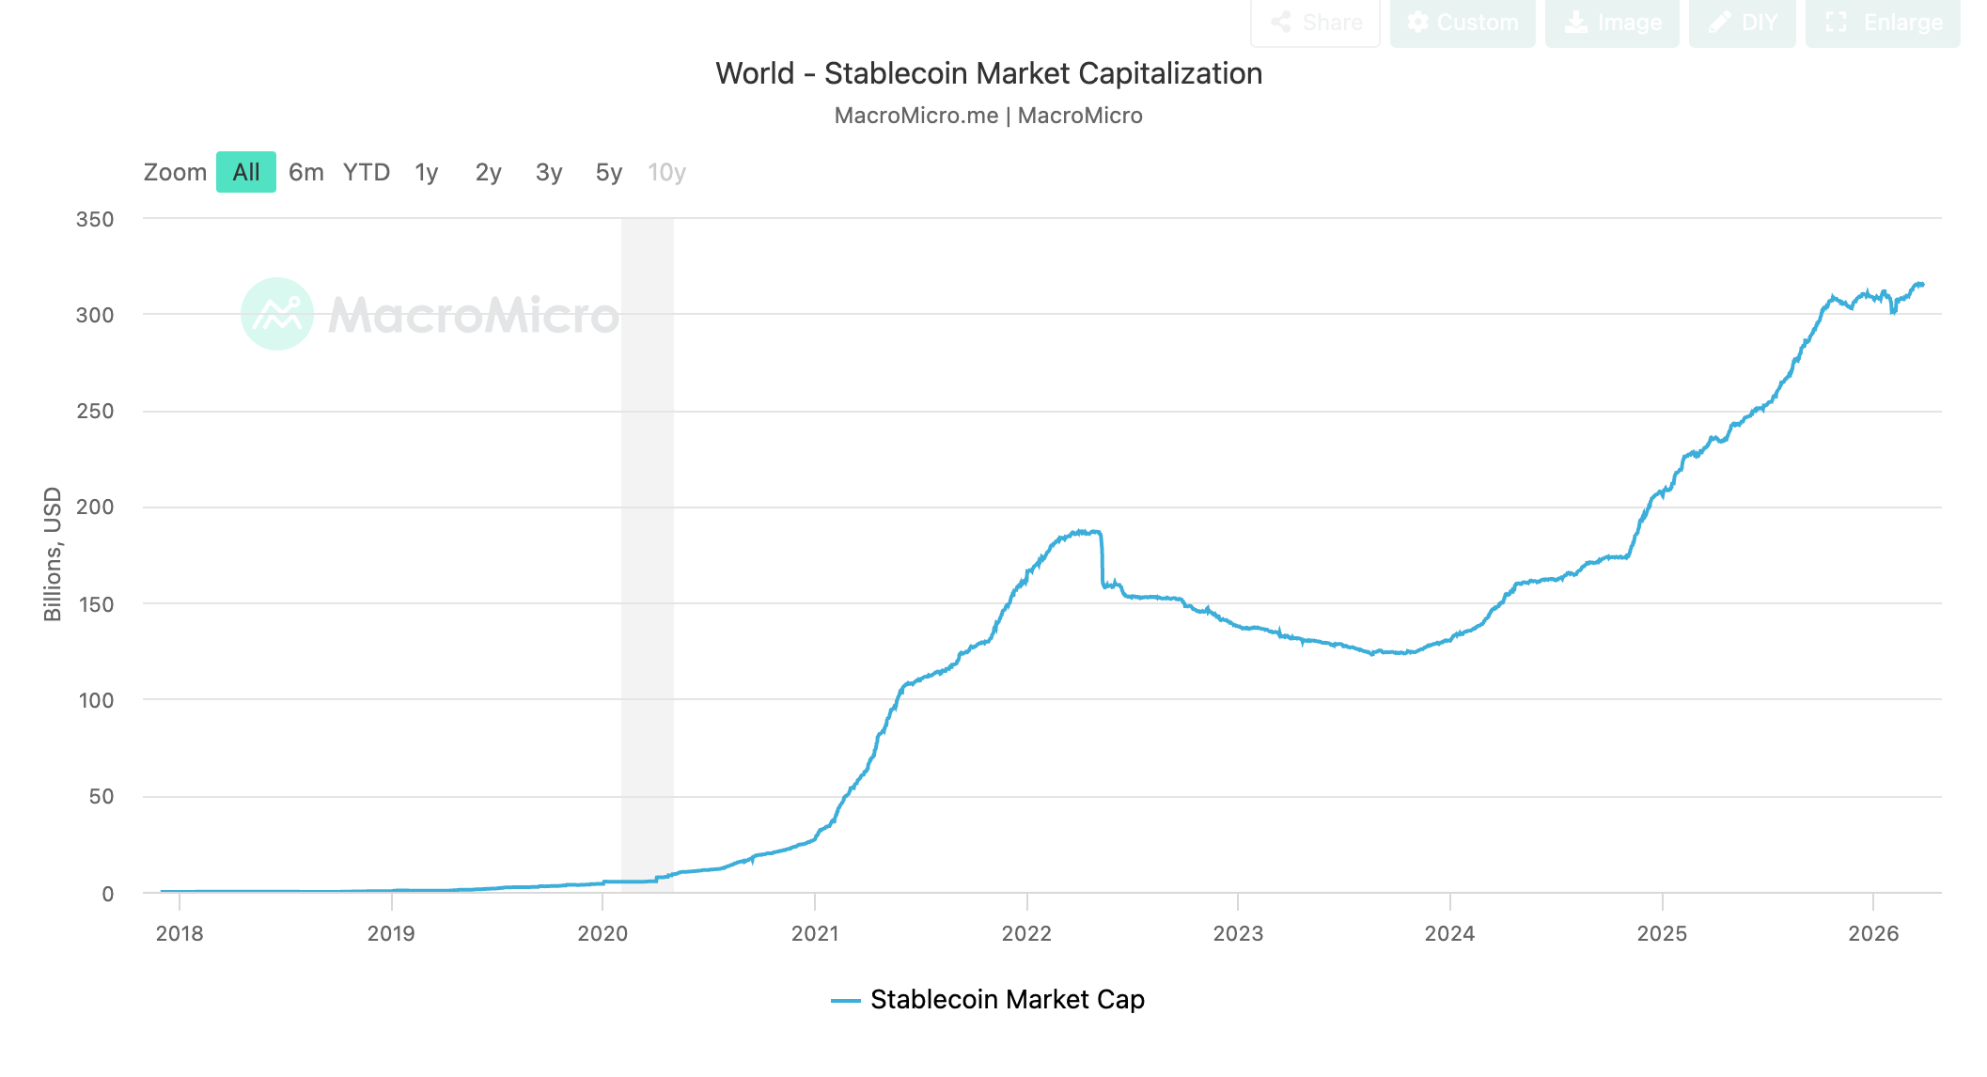Select the 6m zoom range

pos(305,172)
